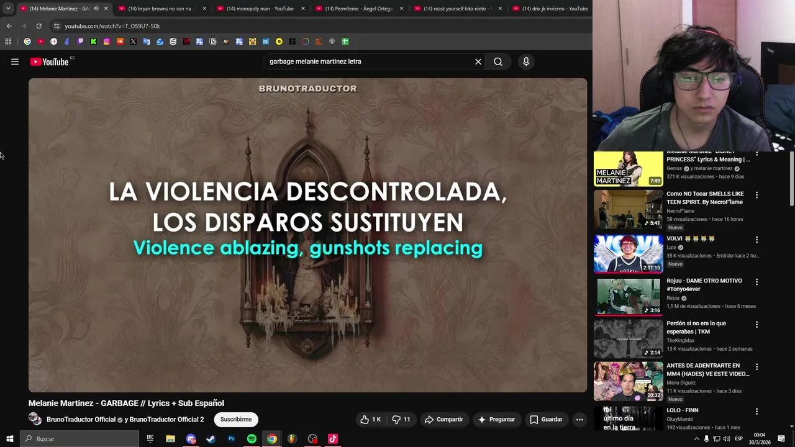
Task: Reload the page with browser refresh icon
Action: 39,26
